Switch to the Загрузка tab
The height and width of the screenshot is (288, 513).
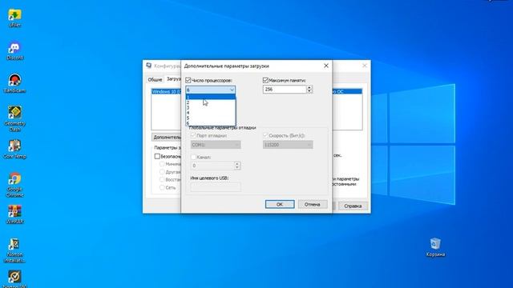click(x=173, y=78)
